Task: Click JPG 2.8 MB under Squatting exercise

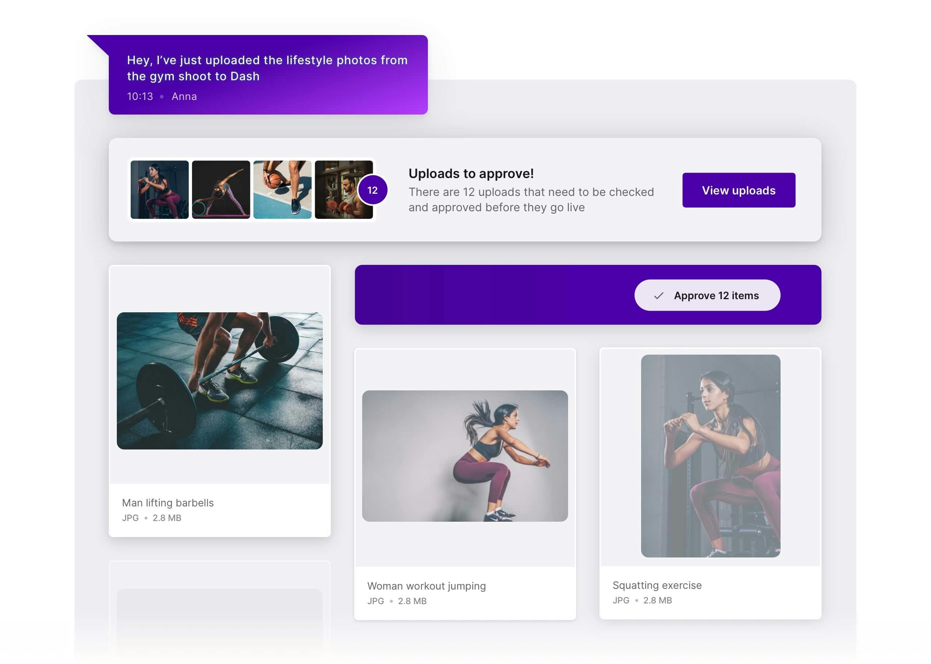Action: (642, 600)
